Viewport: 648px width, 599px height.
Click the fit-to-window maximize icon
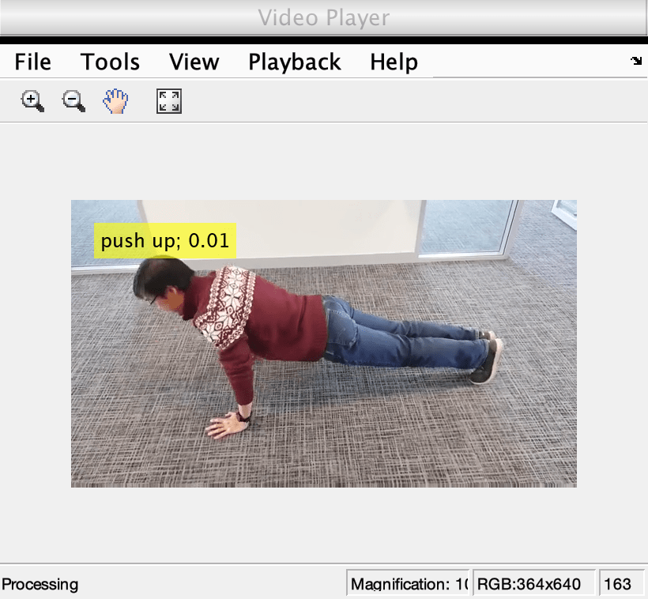[x=169, y=101]
